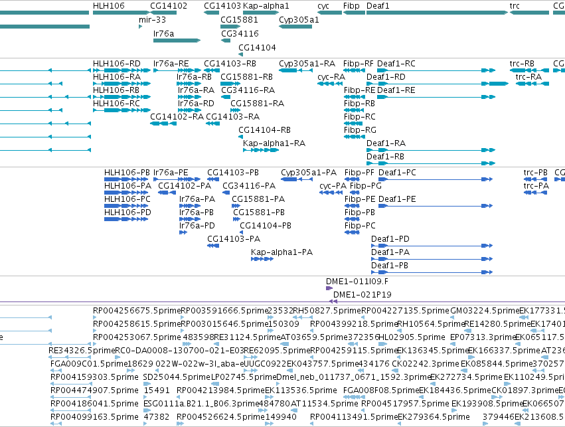
Task: Select the CG14103 gene label
Action: coord(222,6)
